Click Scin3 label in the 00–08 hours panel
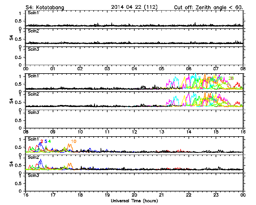The image size is (256, 205). [33, 49]
